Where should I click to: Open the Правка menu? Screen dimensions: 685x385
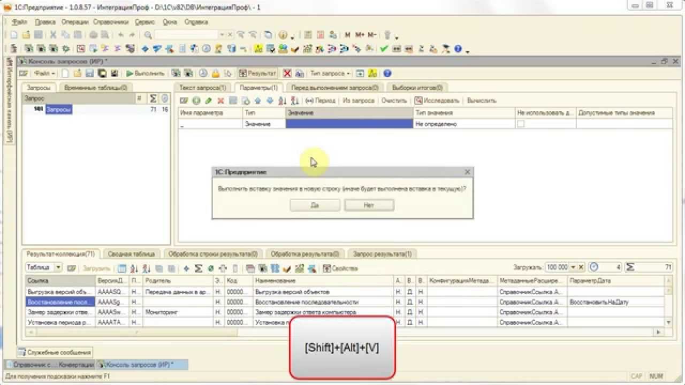(45, 22)
